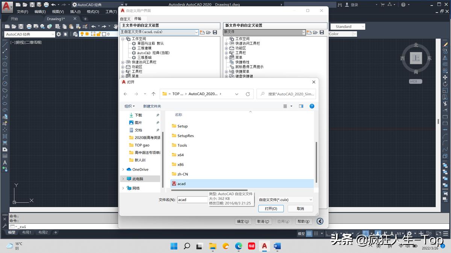The image size is (451, 253).
Task: Open Word from Windows taskbar
Action: 277,246
